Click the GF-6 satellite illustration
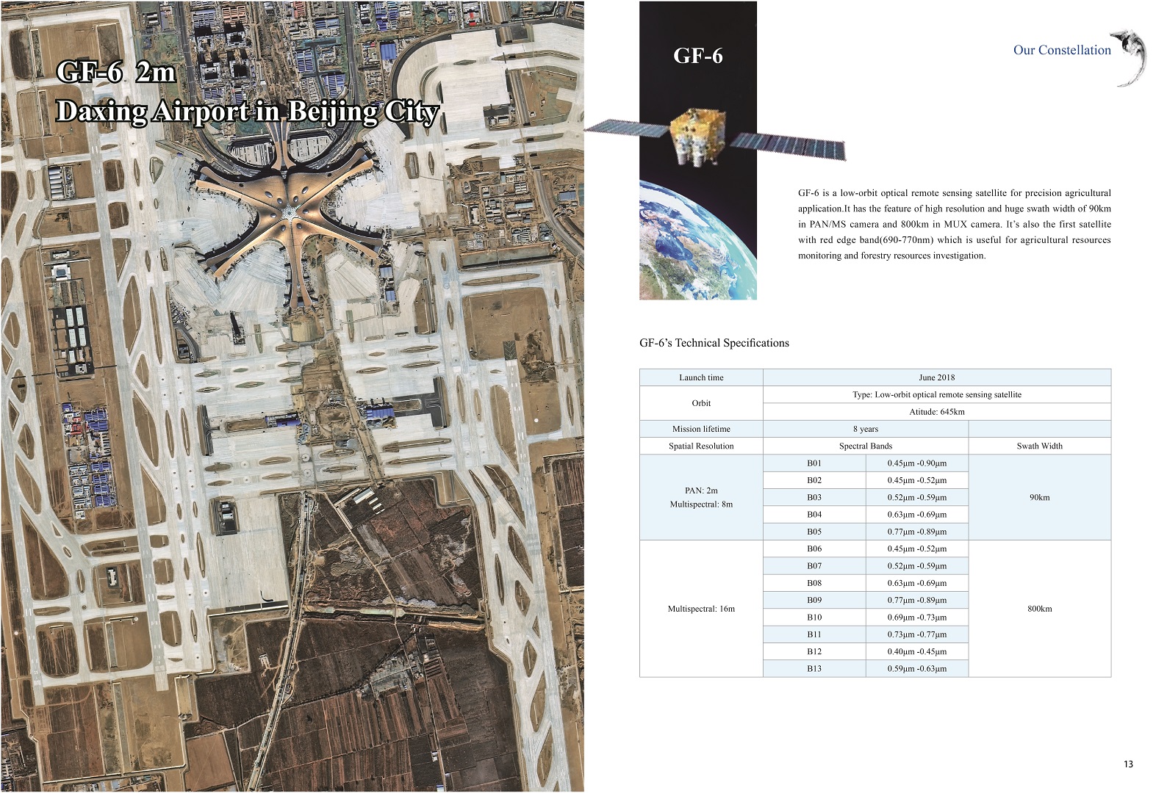1167x793 pixels. [x=698, y=137]
